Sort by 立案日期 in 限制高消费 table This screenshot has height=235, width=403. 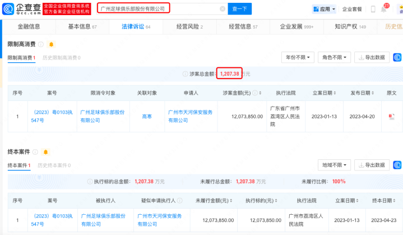click(335, 93)
